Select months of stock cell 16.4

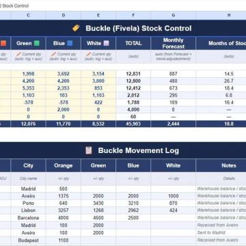[x=221, y=102]
